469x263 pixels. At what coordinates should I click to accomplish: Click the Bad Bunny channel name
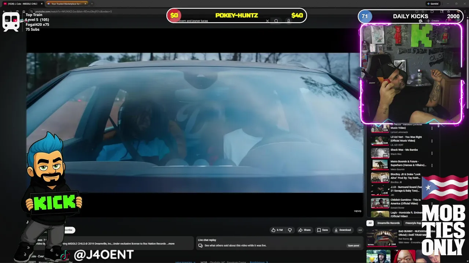tap(404, 239)
